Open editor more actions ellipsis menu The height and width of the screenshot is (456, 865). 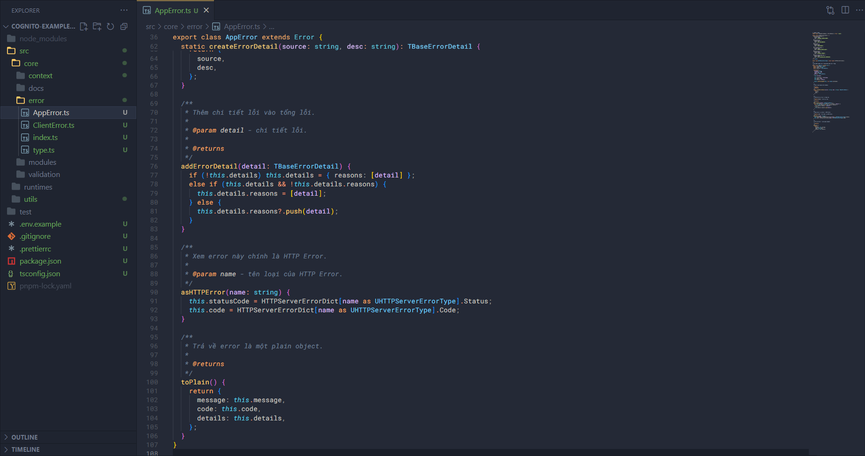(859, 10)
